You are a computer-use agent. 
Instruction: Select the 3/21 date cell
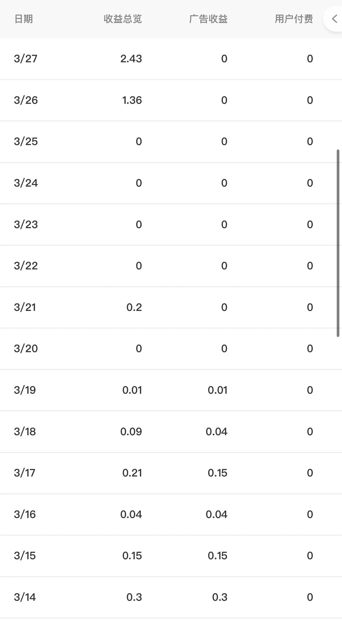click(25, 307)
